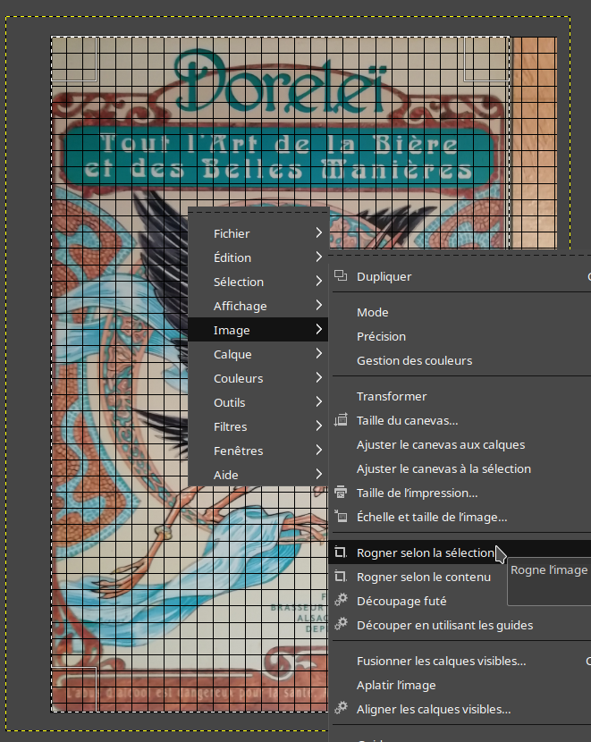This screenshot has height=742, width=591.
Task: Click the crop icon beside Rogner selon la sélection
Action: click(x=341, y=552)
